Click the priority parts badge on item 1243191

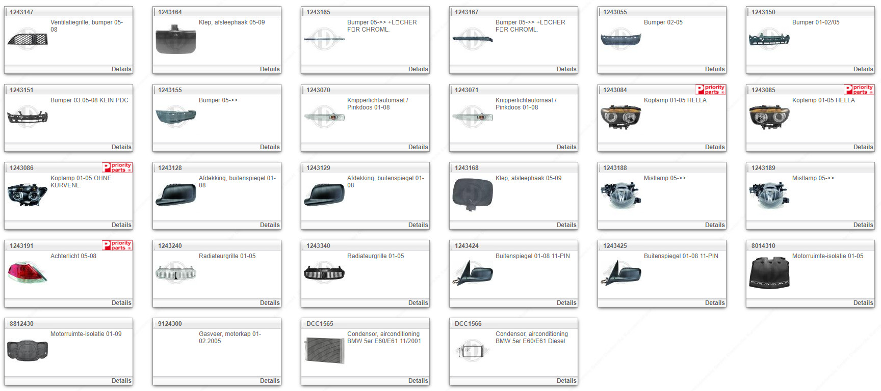[x=117, y=245]
